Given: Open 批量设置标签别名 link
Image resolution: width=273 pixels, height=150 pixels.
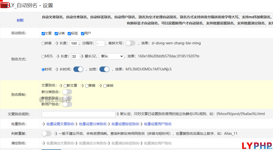Looking at the screenshot, I should 125,124.
